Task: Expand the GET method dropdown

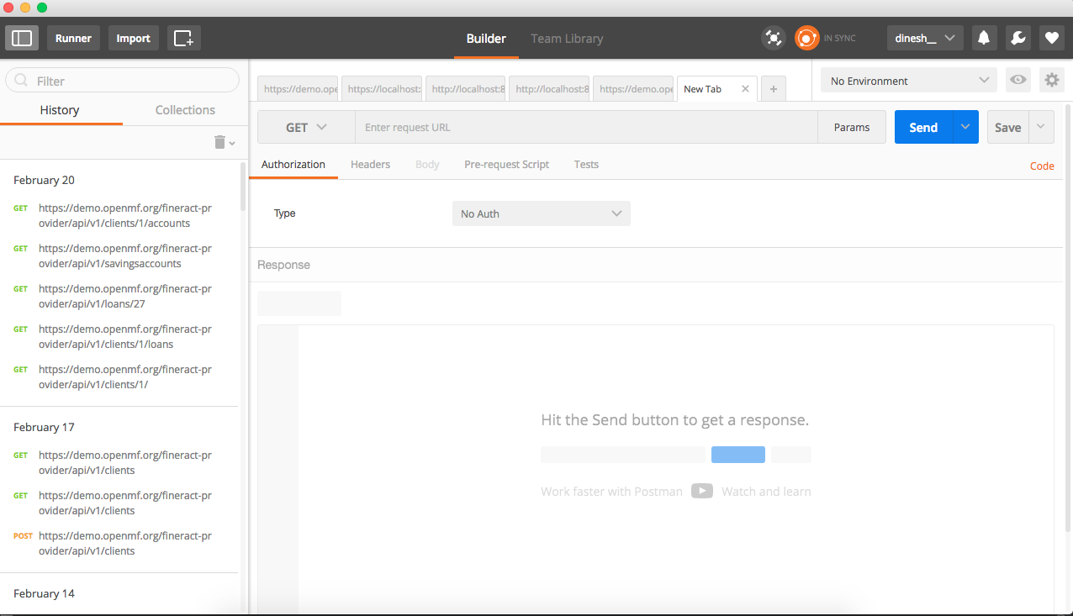Action: (x=306, y=128)
